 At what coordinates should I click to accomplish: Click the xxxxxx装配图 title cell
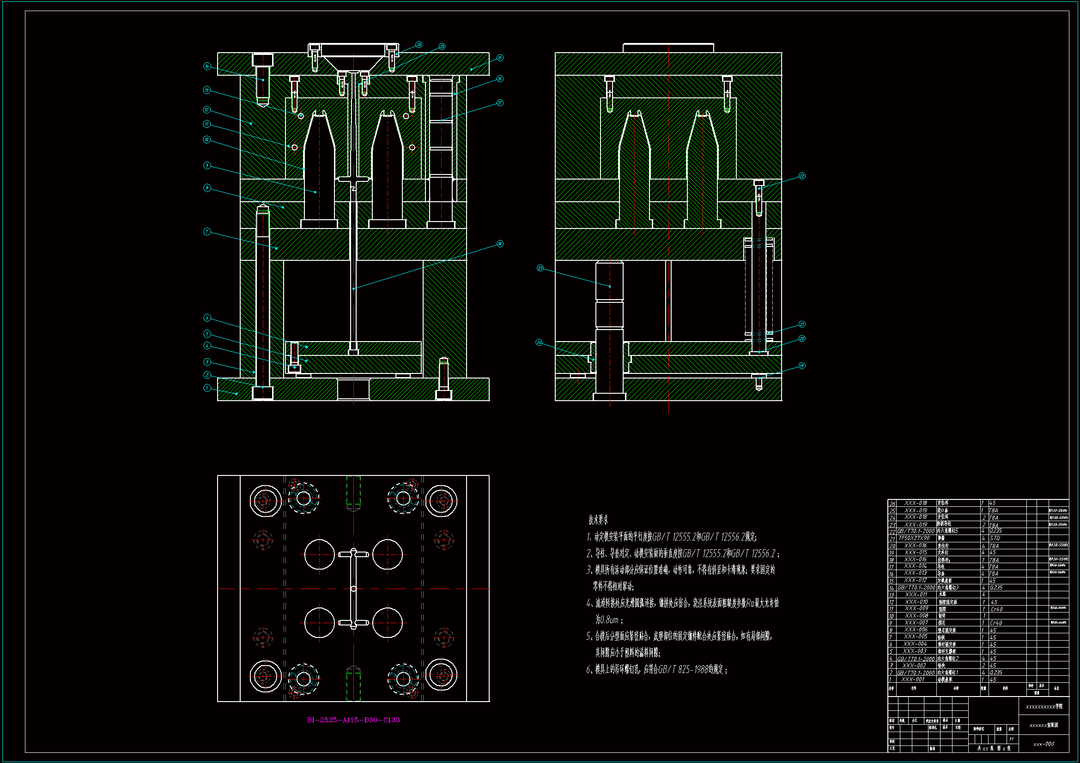(1044, 726)
